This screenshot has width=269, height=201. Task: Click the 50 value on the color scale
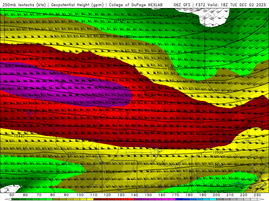[12, 195]
